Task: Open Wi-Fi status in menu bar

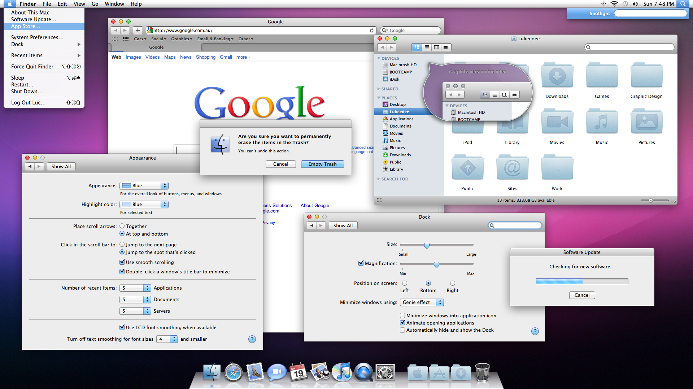Action: pos(614,4)
